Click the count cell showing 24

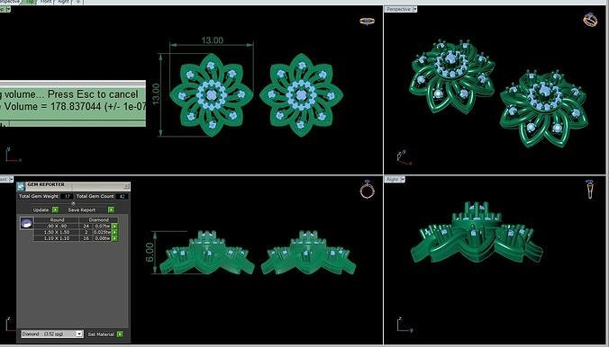[86, 226]
